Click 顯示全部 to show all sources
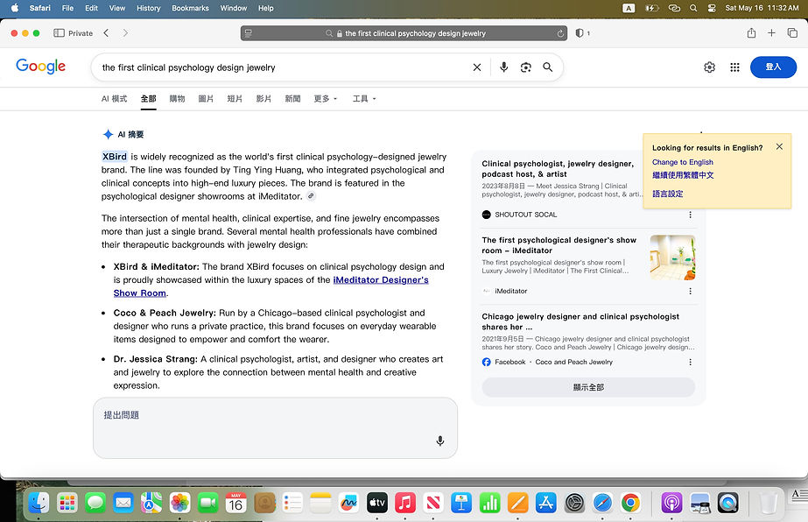Screen dimensions: 808x522 pos(588,387)
